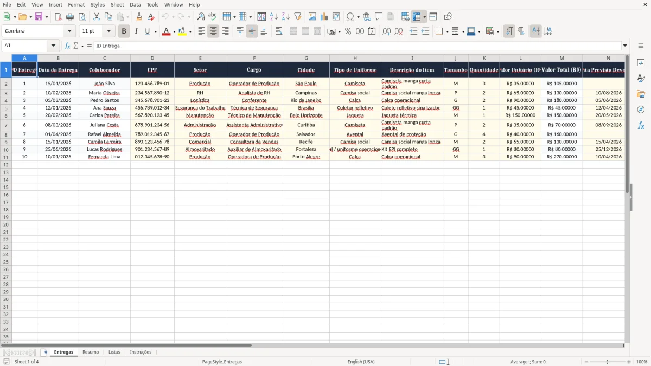The image size is (651, 366).
Task: Open the Format menu
Action: click(x=76, y=4)
